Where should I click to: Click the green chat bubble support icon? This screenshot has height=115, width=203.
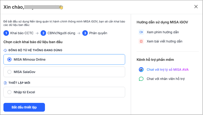coord(141,79)
